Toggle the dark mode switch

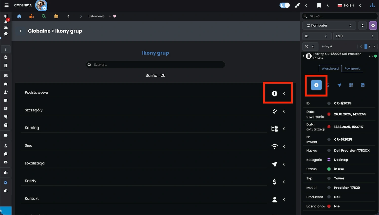pos(285,5)
